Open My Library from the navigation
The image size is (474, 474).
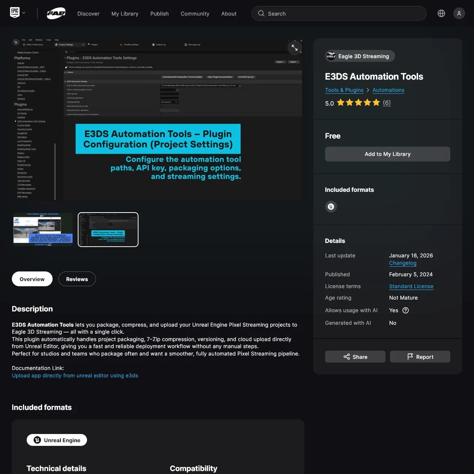click(125, 14)
